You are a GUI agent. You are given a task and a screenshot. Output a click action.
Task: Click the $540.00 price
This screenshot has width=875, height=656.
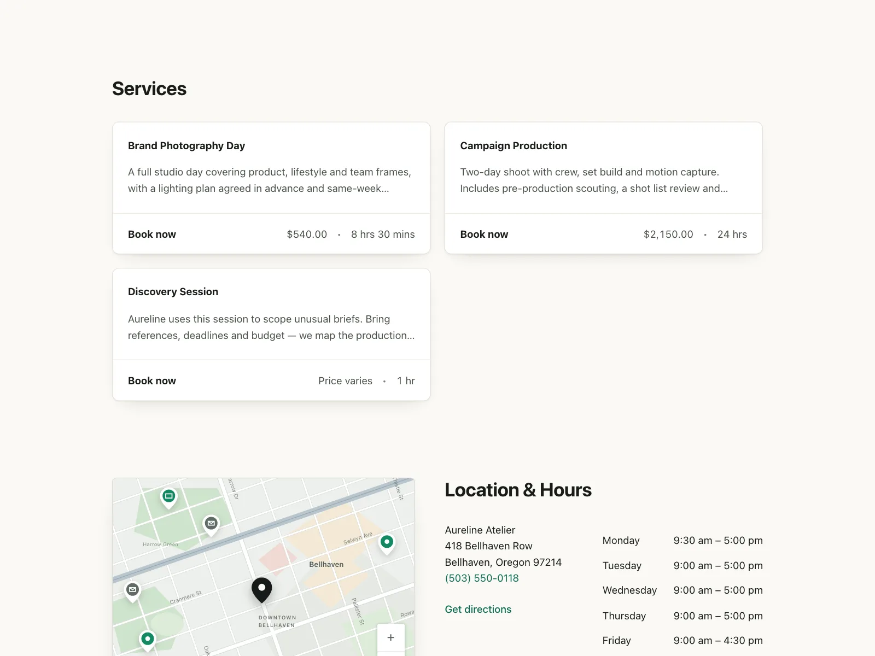[x=307, y=235]
